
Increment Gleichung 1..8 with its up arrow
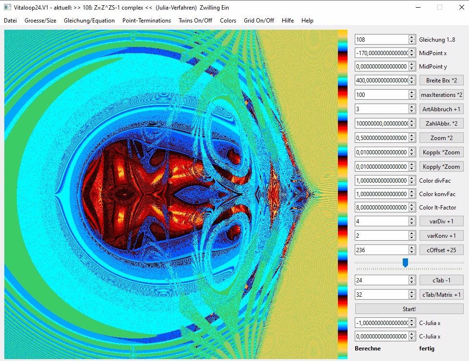coord(412,37)
